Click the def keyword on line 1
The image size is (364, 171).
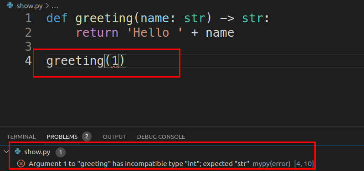point(57,18)
